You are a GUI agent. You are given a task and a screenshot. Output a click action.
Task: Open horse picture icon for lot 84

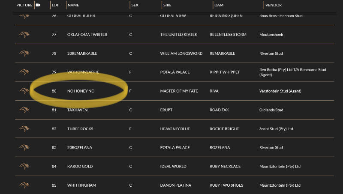coord(24,166)
